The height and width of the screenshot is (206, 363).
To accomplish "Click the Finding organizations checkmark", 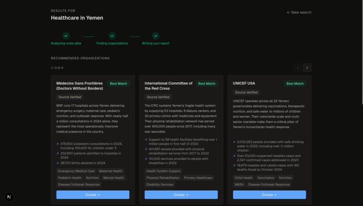I will click(112, 36).
